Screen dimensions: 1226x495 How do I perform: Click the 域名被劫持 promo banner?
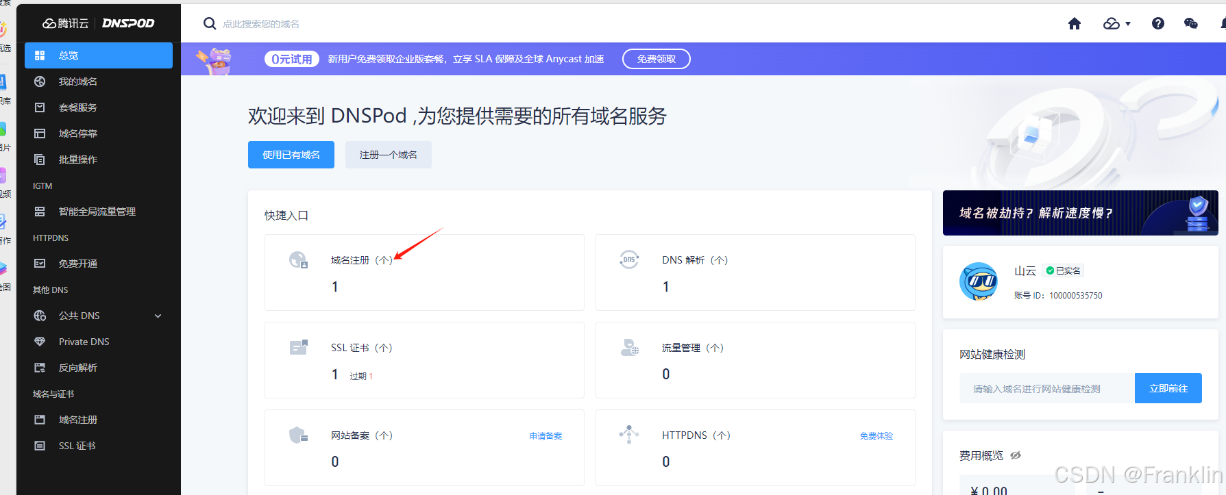tap(1080, 213)
